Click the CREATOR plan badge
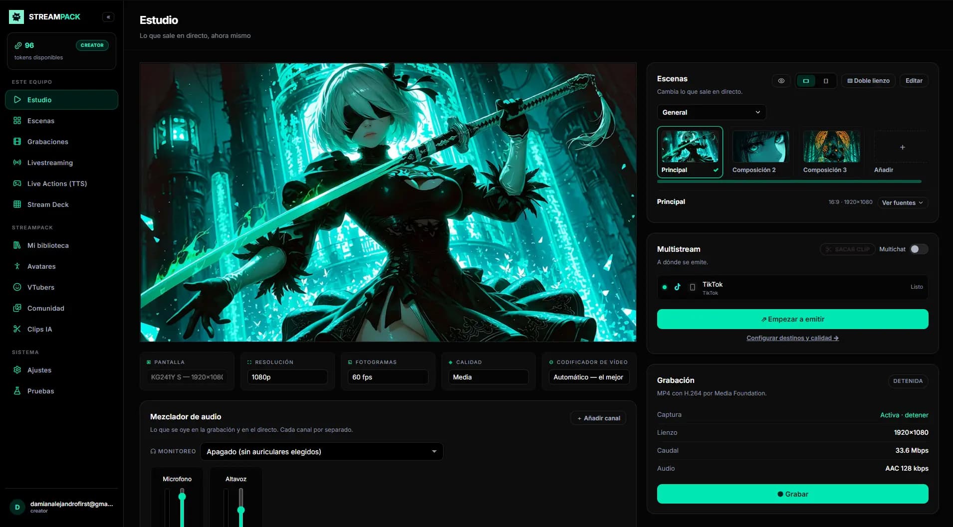Image resolution: width=953 pixels, height=527 pixels. [x=92, y=45]
